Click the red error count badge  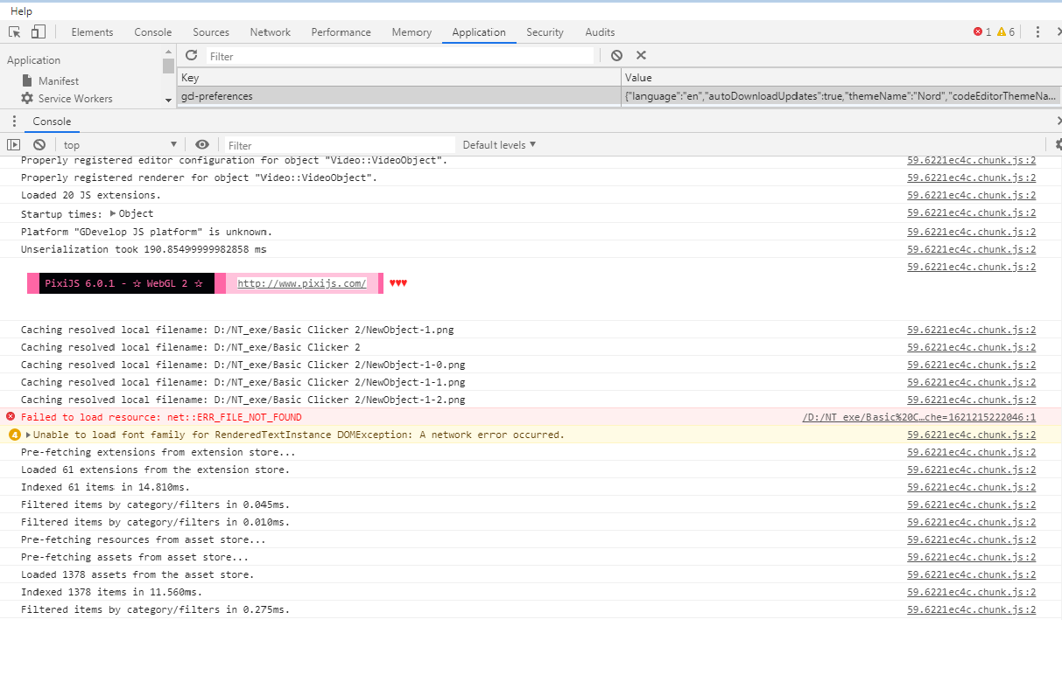click(982, 32)
